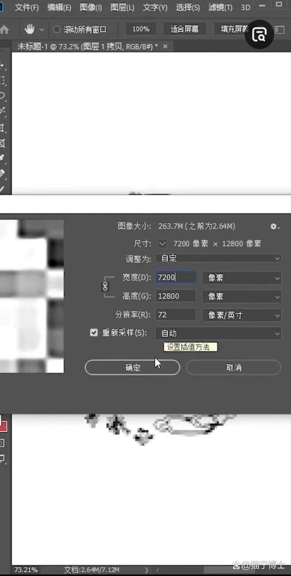
Task: Open the 文字(Y) menu
Action: [155, 8]
